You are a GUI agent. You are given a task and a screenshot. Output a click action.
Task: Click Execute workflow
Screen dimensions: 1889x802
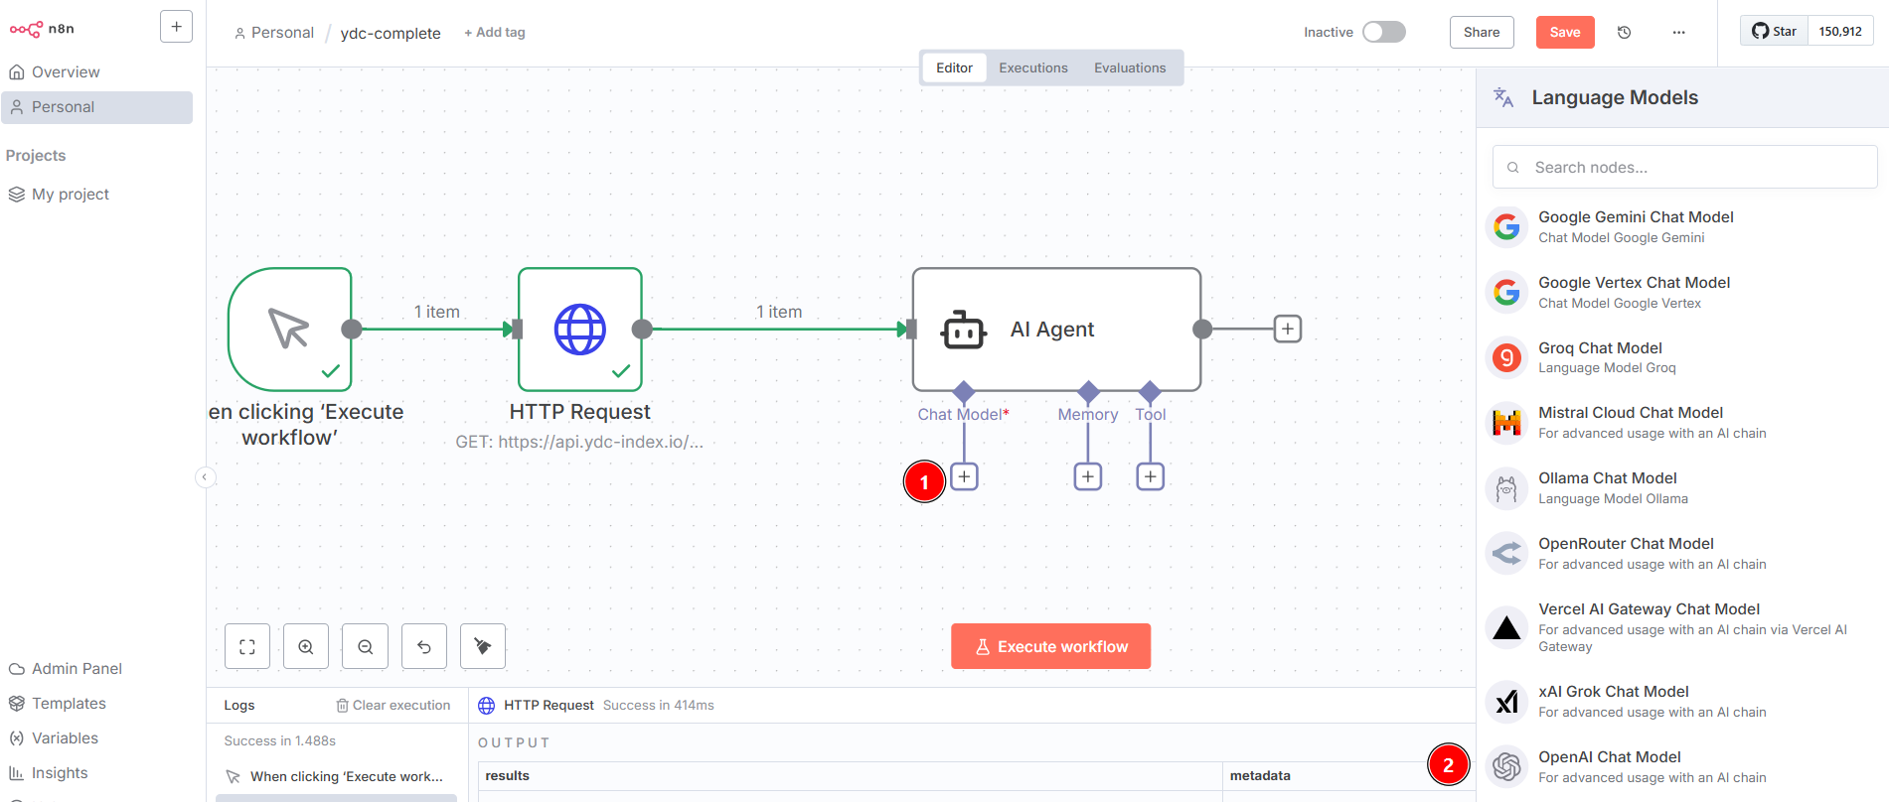(1051, 646)
